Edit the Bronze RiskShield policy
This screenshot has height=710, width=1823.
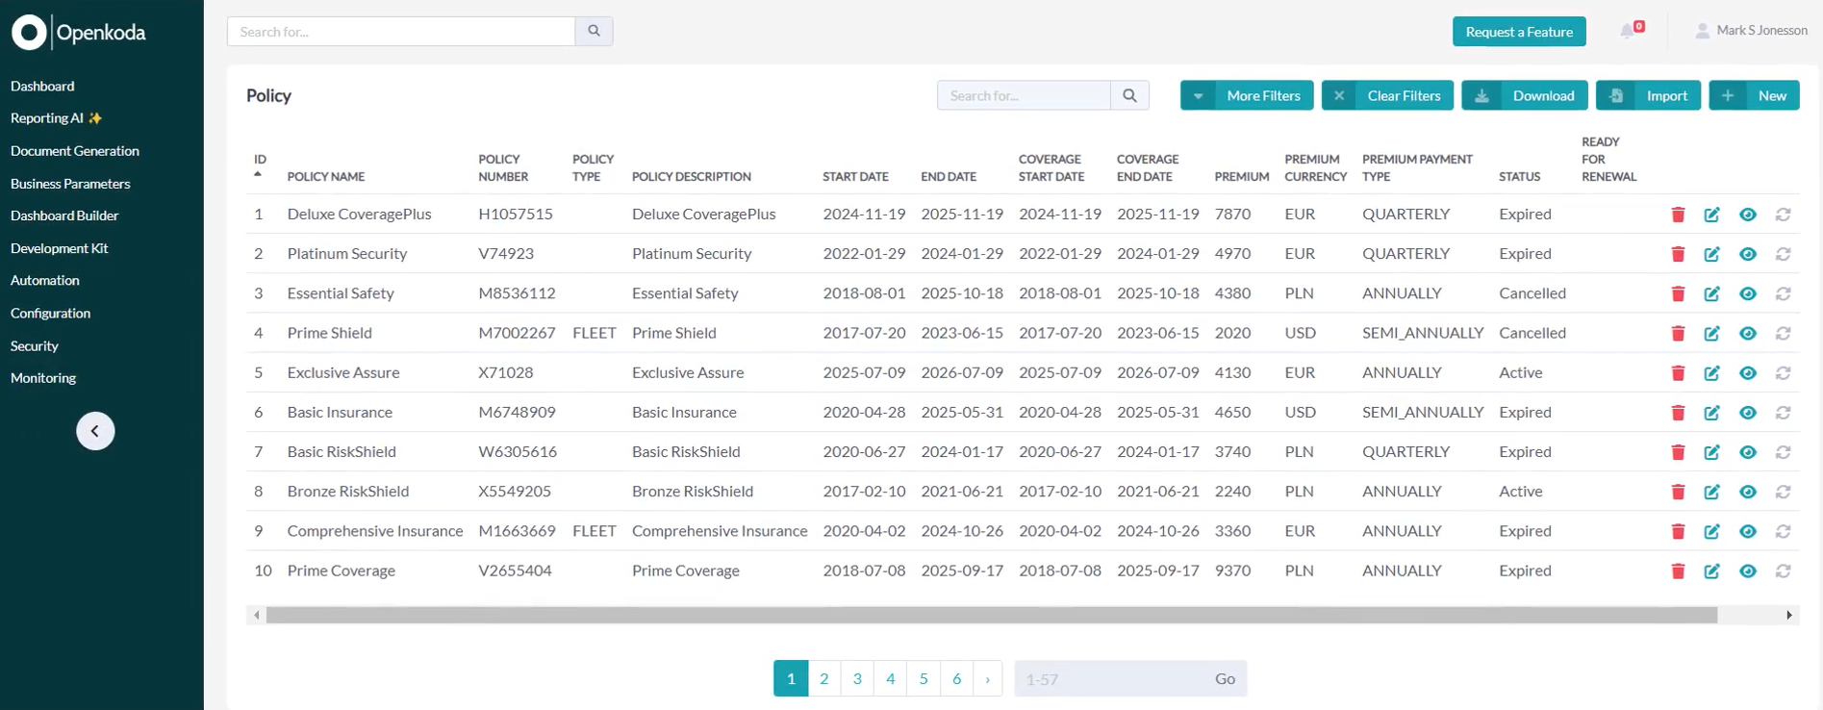pos(1711,492)
